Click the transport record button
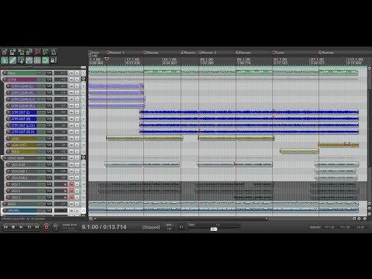The height and width of the screenshot is (279, 372). pyautogui.click(x=46, y=227)
